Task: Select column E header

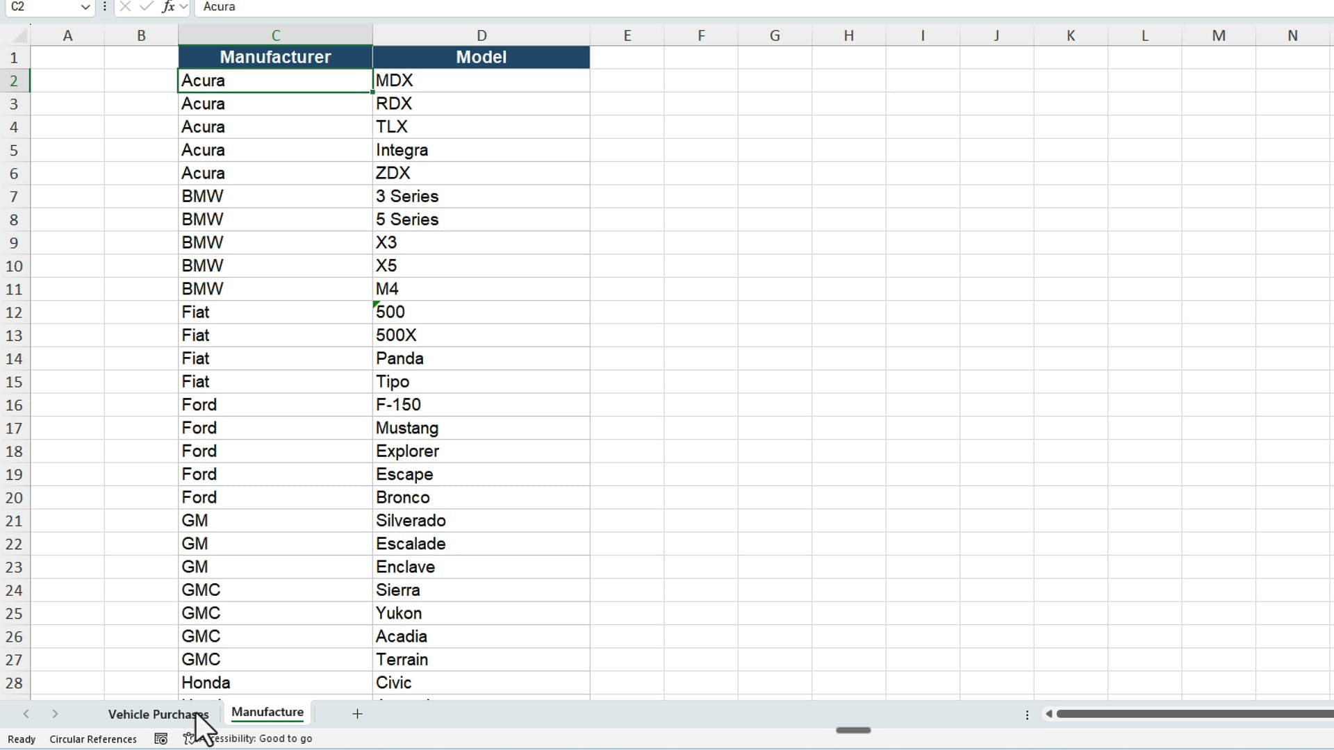Action: click(x=627, y=35)
